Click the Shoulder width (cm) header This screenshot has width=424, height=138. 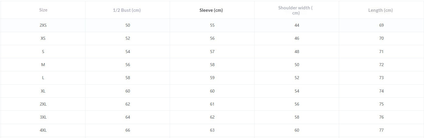(x=295, y=10)
